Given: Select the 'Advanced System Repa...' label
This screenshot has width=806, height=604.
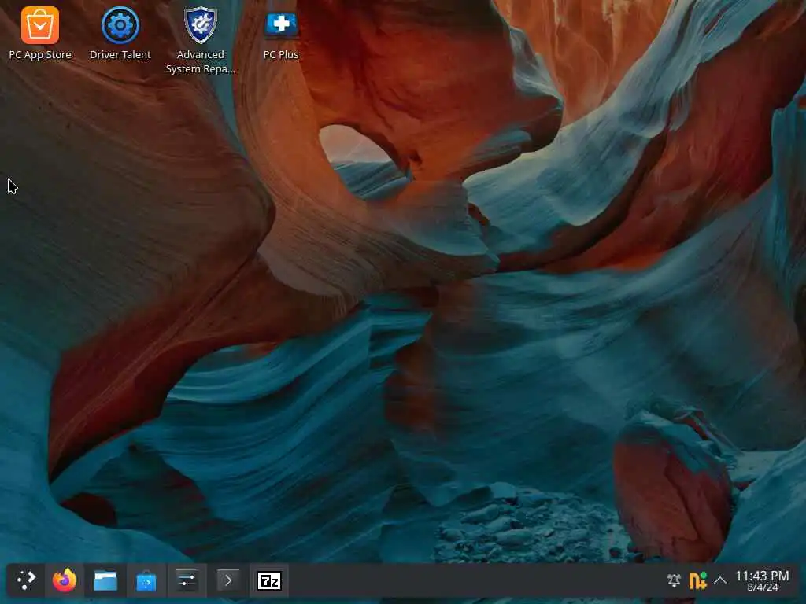Looking at the screenshot, I should pyautogui.click(x=201, y=61).
